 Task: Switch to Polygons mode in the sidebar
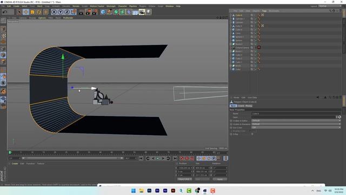tap(3, 61)
